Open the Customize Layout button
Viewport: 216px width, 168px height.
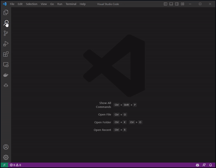(183, 4)
